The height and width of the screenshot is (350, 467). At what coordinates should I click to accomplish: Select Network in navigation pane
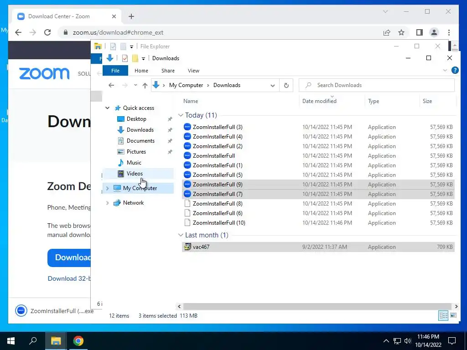tap(133, 203)
